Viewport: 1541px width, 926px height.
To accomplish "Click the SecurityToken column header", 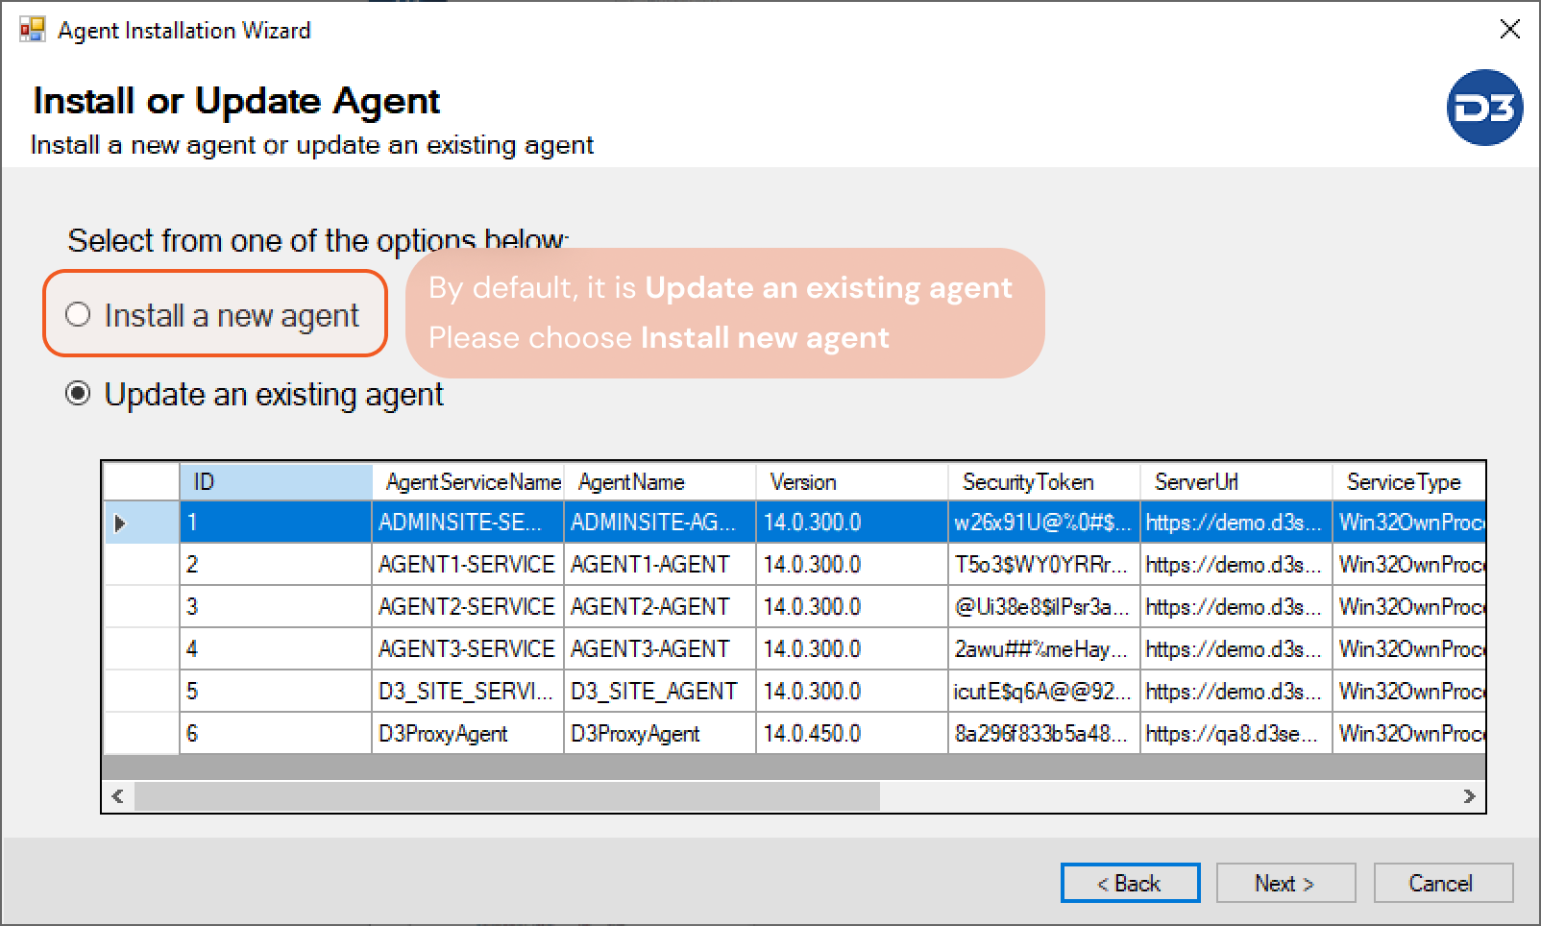I will click(1043, 482).
